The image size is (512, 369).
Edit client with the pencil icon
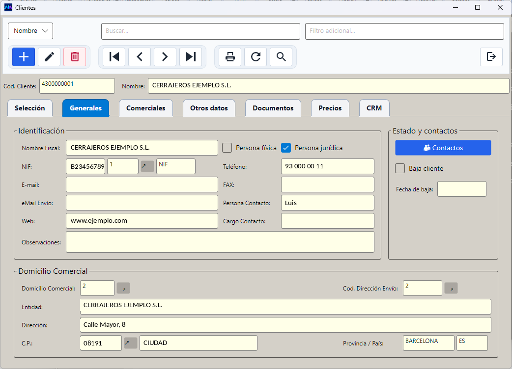point(49,57)
